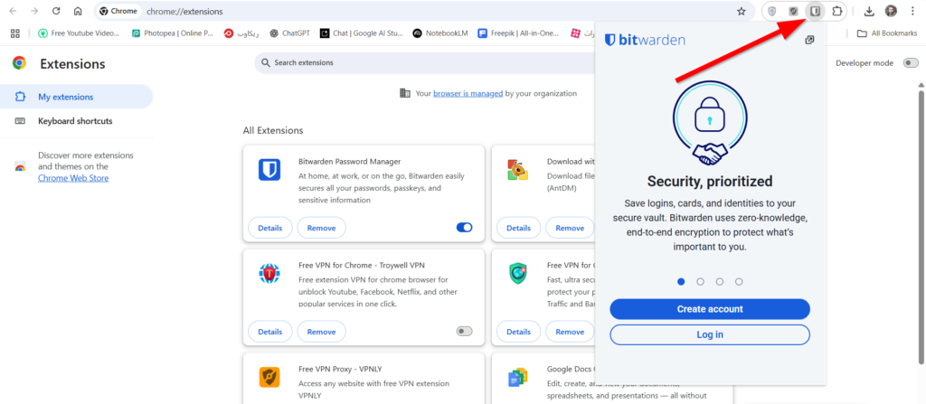Select third carousel dot in Bitwarden popup
Image resolution: width=926 pixels, height=404 pixels.
point(719,282)
